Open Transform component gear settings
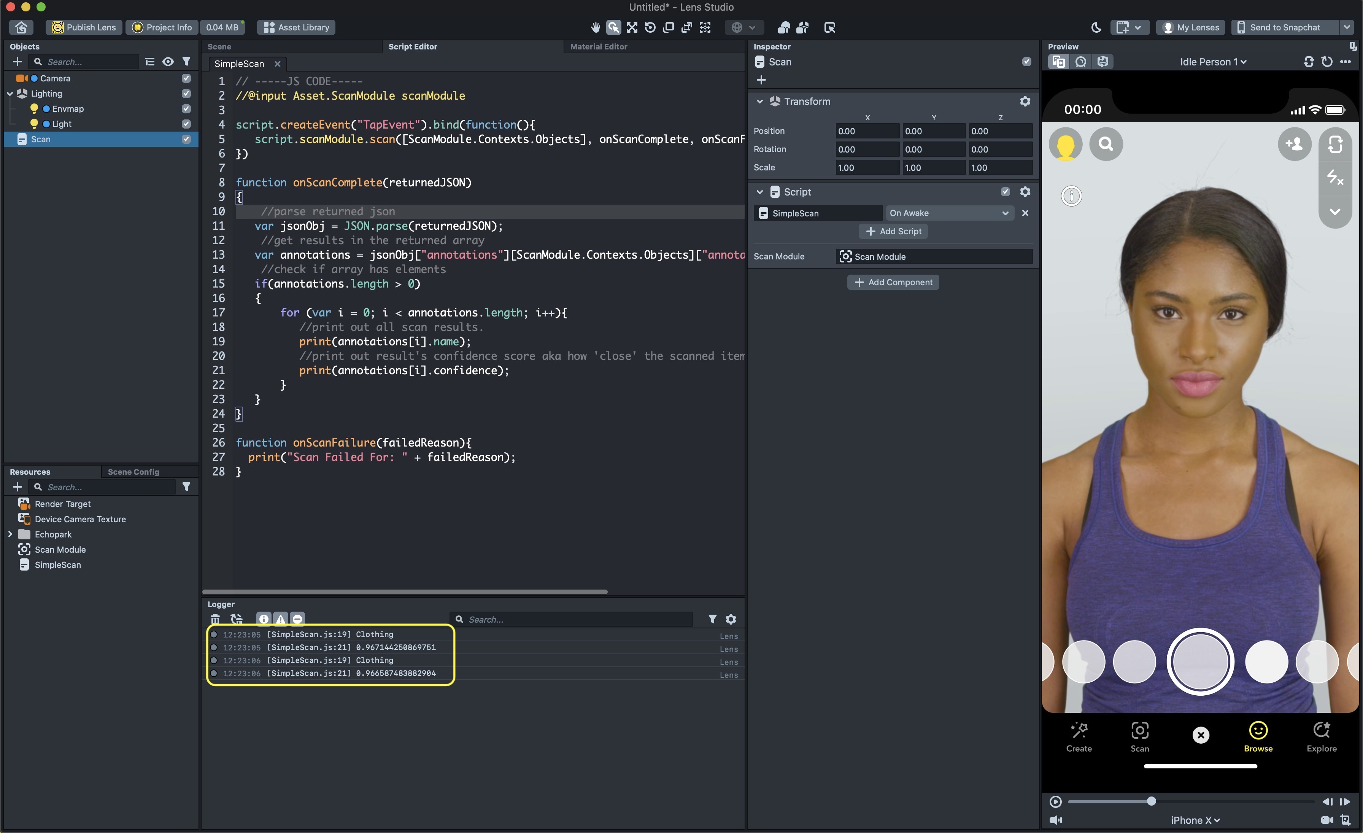Screen dimensions: 1363x833 pyautogui.click(x=1025, y=101)
